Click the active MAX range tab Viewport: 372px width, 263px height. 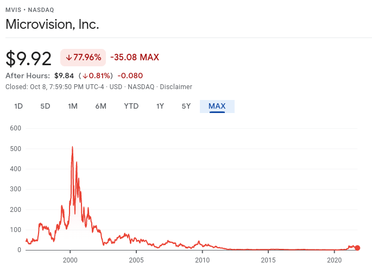point(217,106)
